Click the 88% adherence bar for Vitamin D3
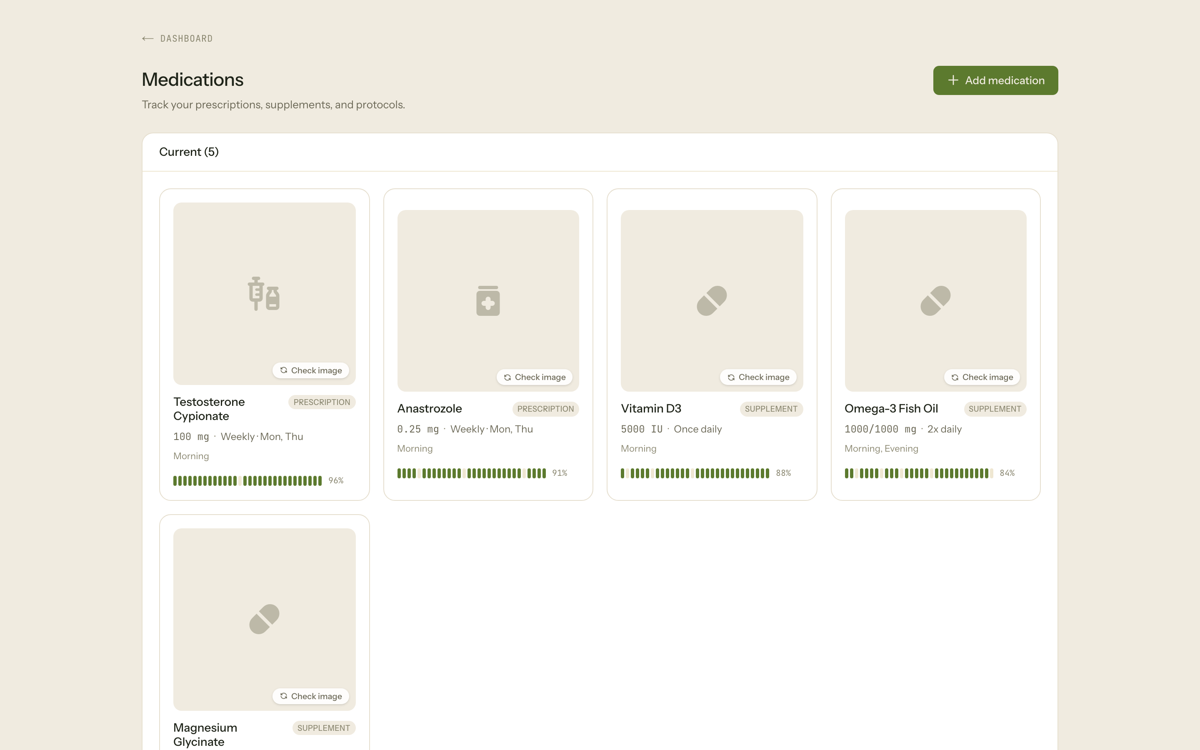The width and height of the screenshot is (1200, 750). (695, 473)
